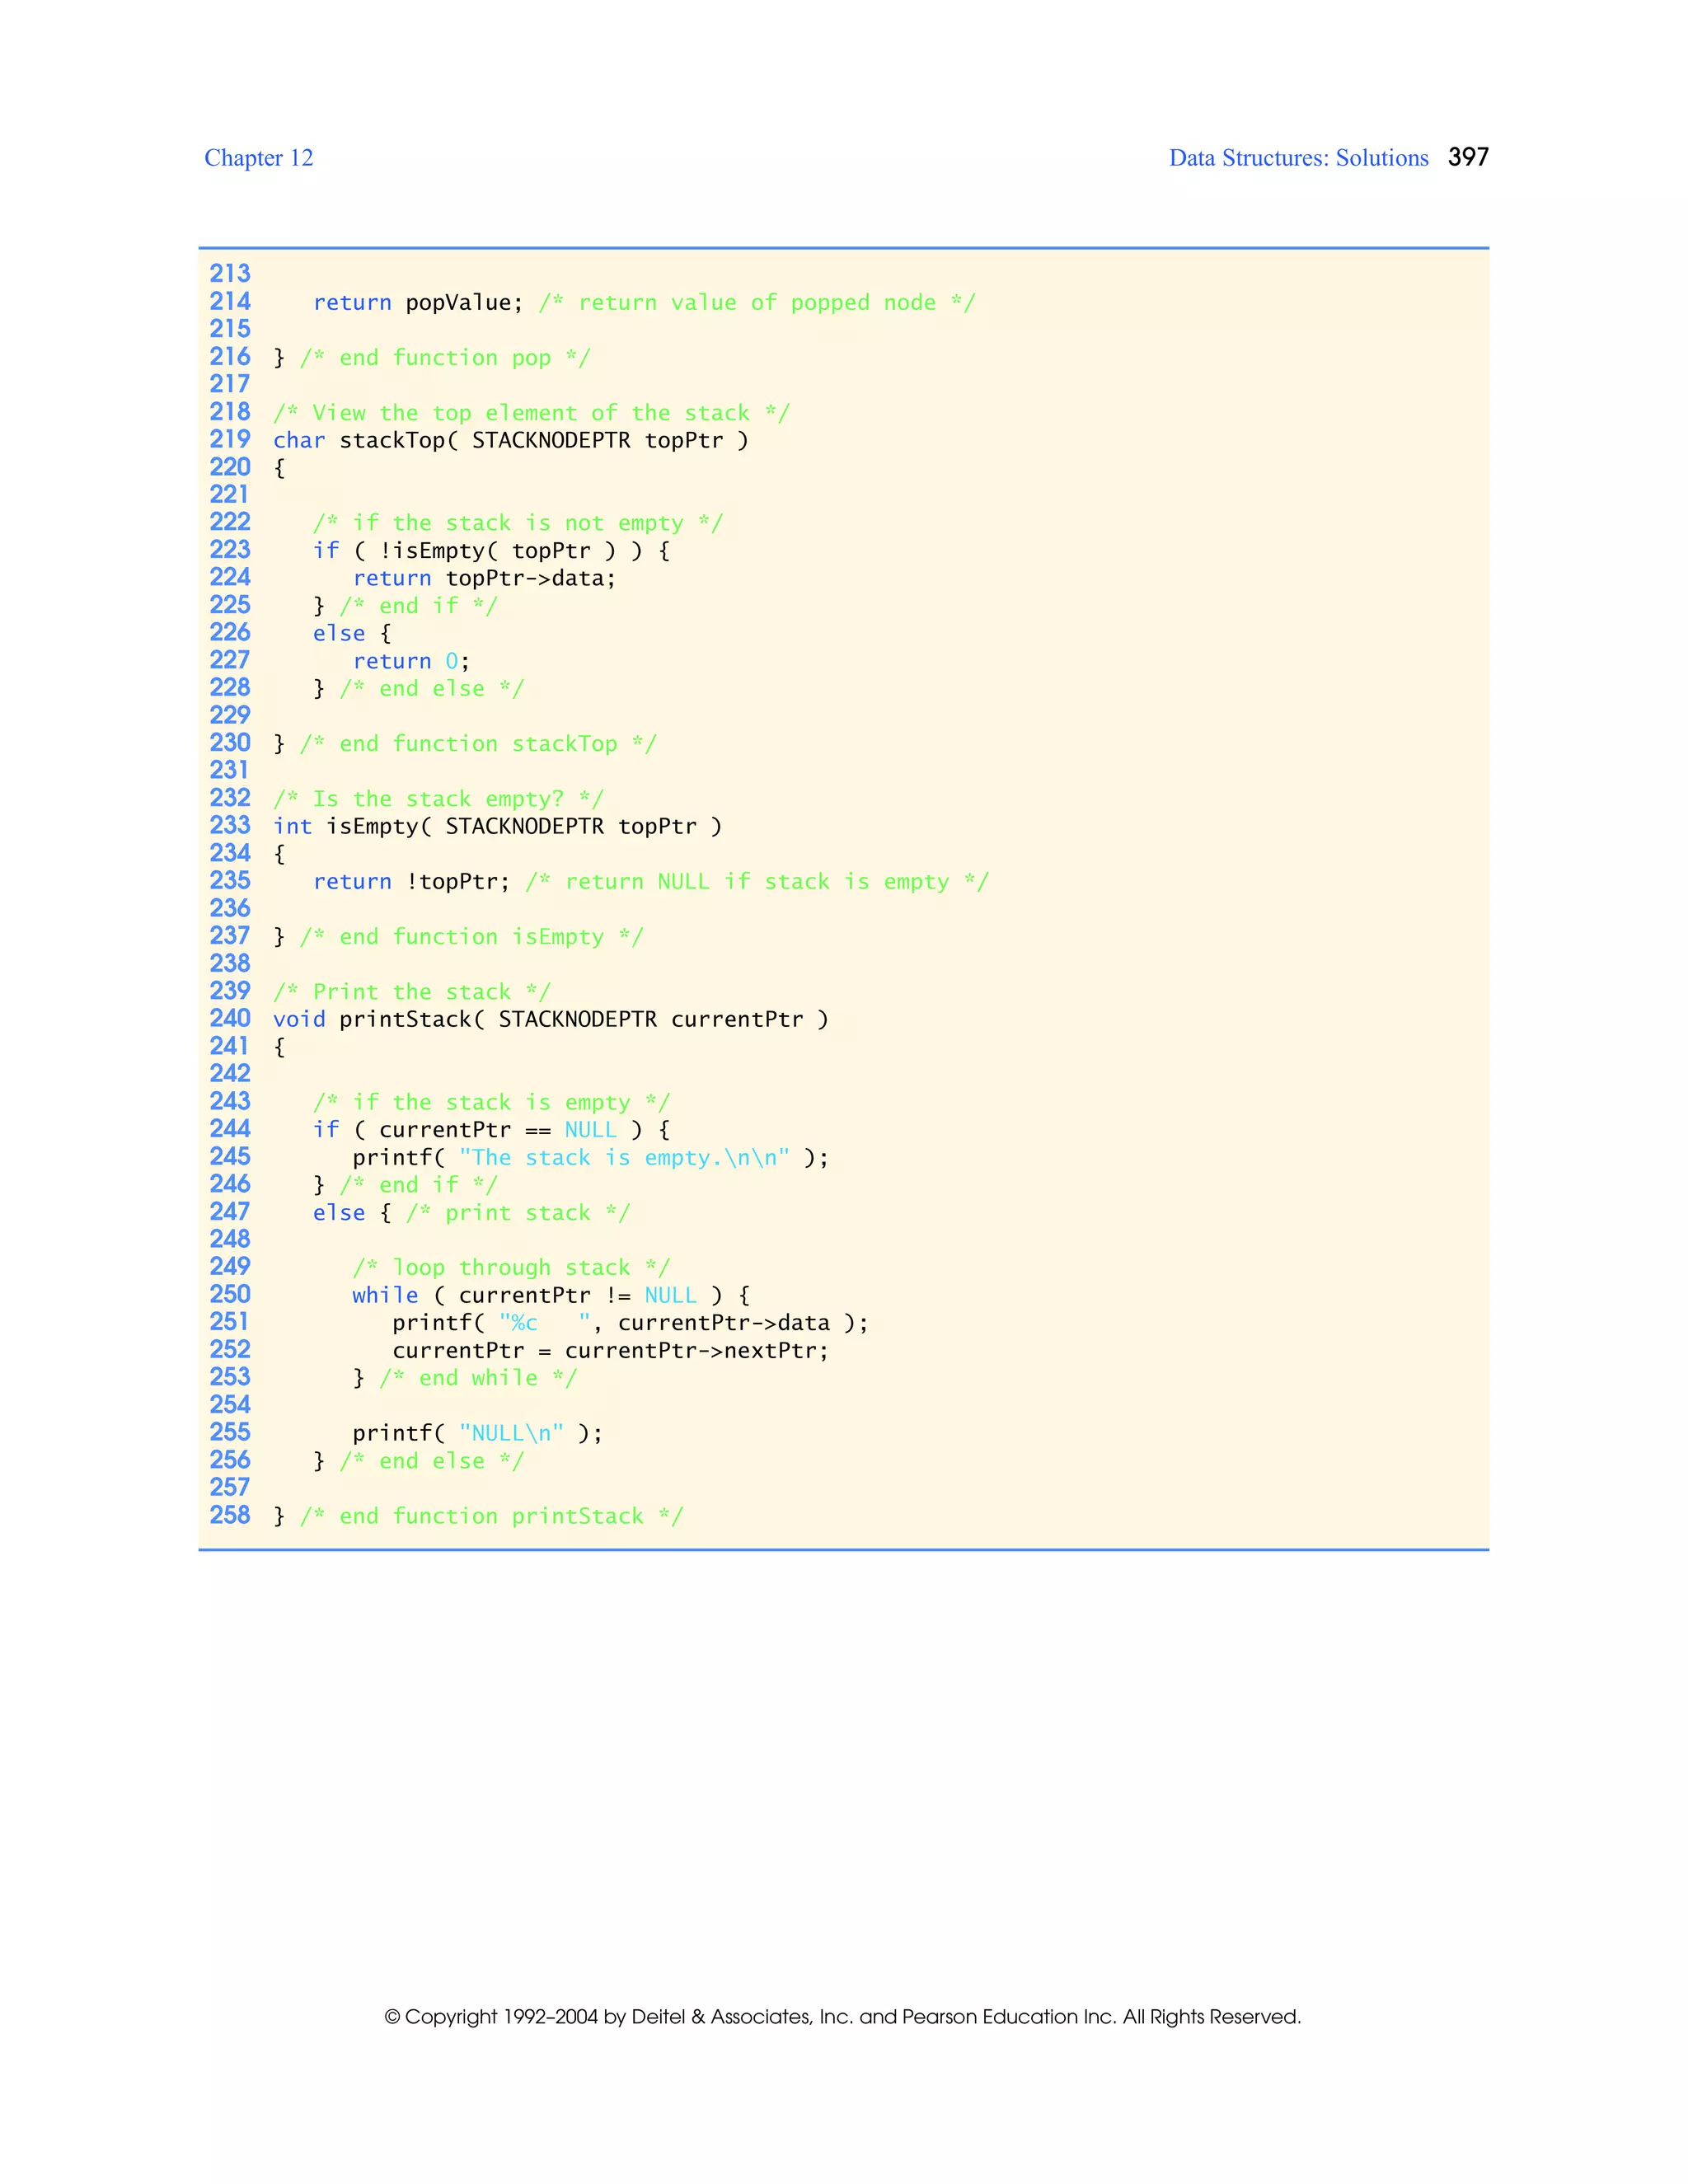Click comment 'View the top element of the stack'

coord(531,412)
